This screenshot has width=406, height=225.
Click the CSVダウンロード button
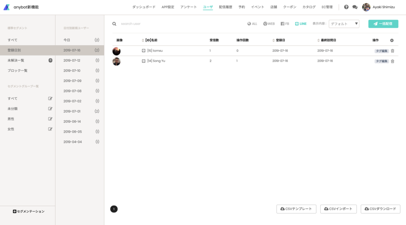coord(380,209)
